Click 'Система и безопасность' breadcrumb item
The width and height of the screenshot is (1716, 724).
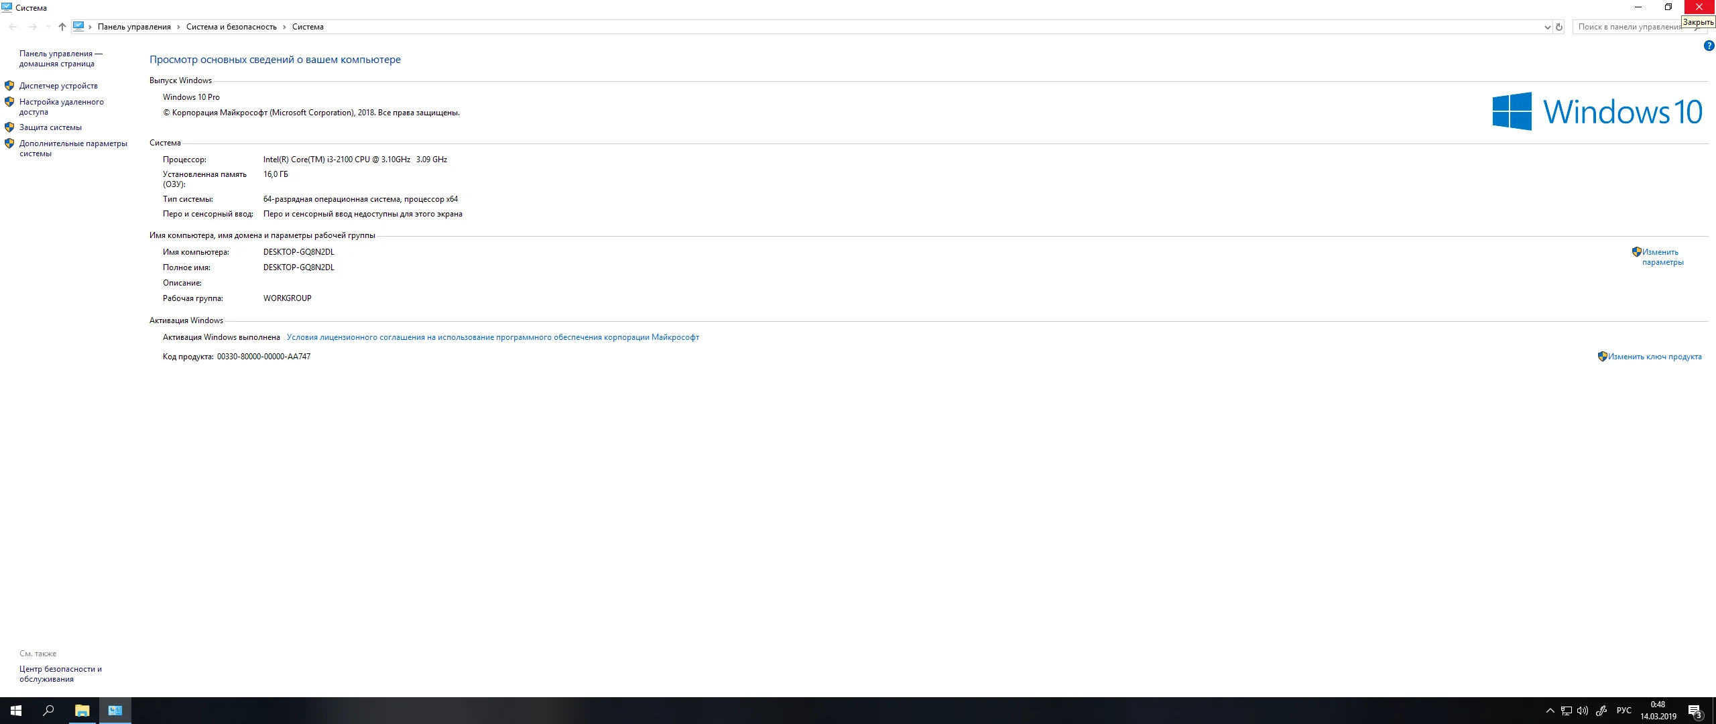[231, 27]
